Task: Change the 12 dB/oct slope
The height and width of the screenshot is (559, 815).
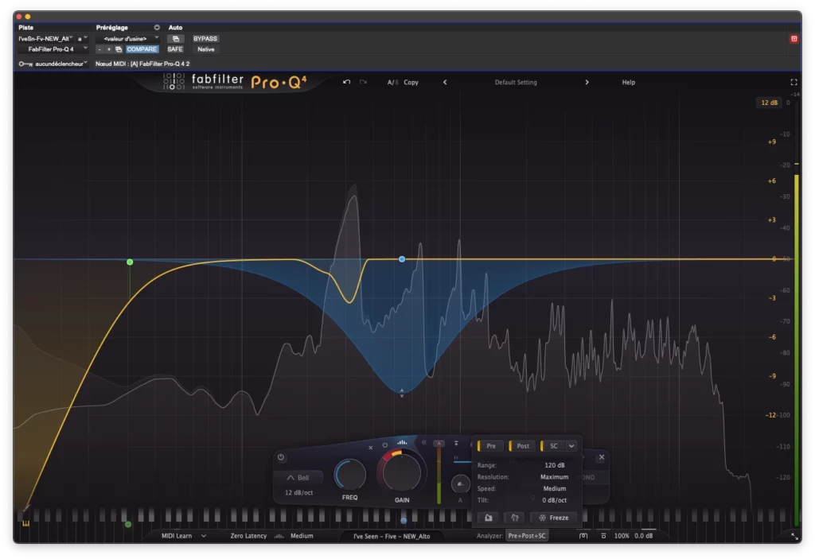Action: coord(299,492)
